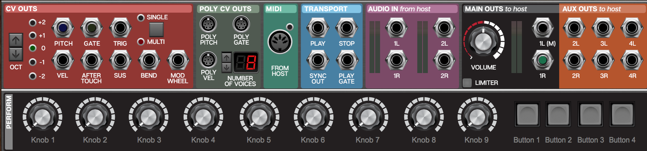Select the +2 octave setting
Screen dimensions: 647x151
click(33, 23)
